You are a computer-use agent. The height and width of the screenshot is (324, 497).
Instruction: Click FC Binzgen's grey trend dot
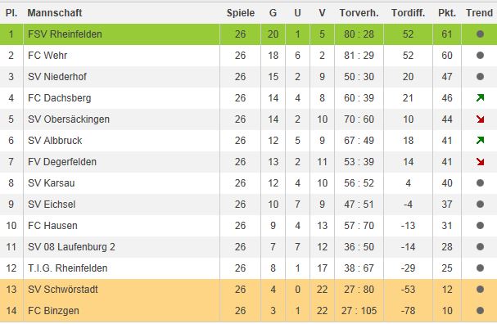tap(480, 311)
